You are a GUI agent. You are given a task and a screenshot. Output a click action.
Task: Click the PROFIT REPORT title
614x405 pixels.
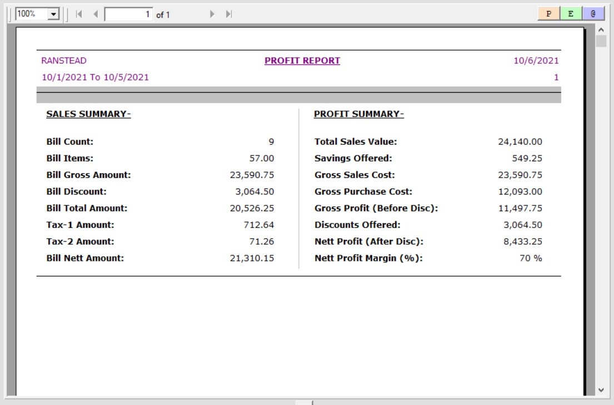302,60
